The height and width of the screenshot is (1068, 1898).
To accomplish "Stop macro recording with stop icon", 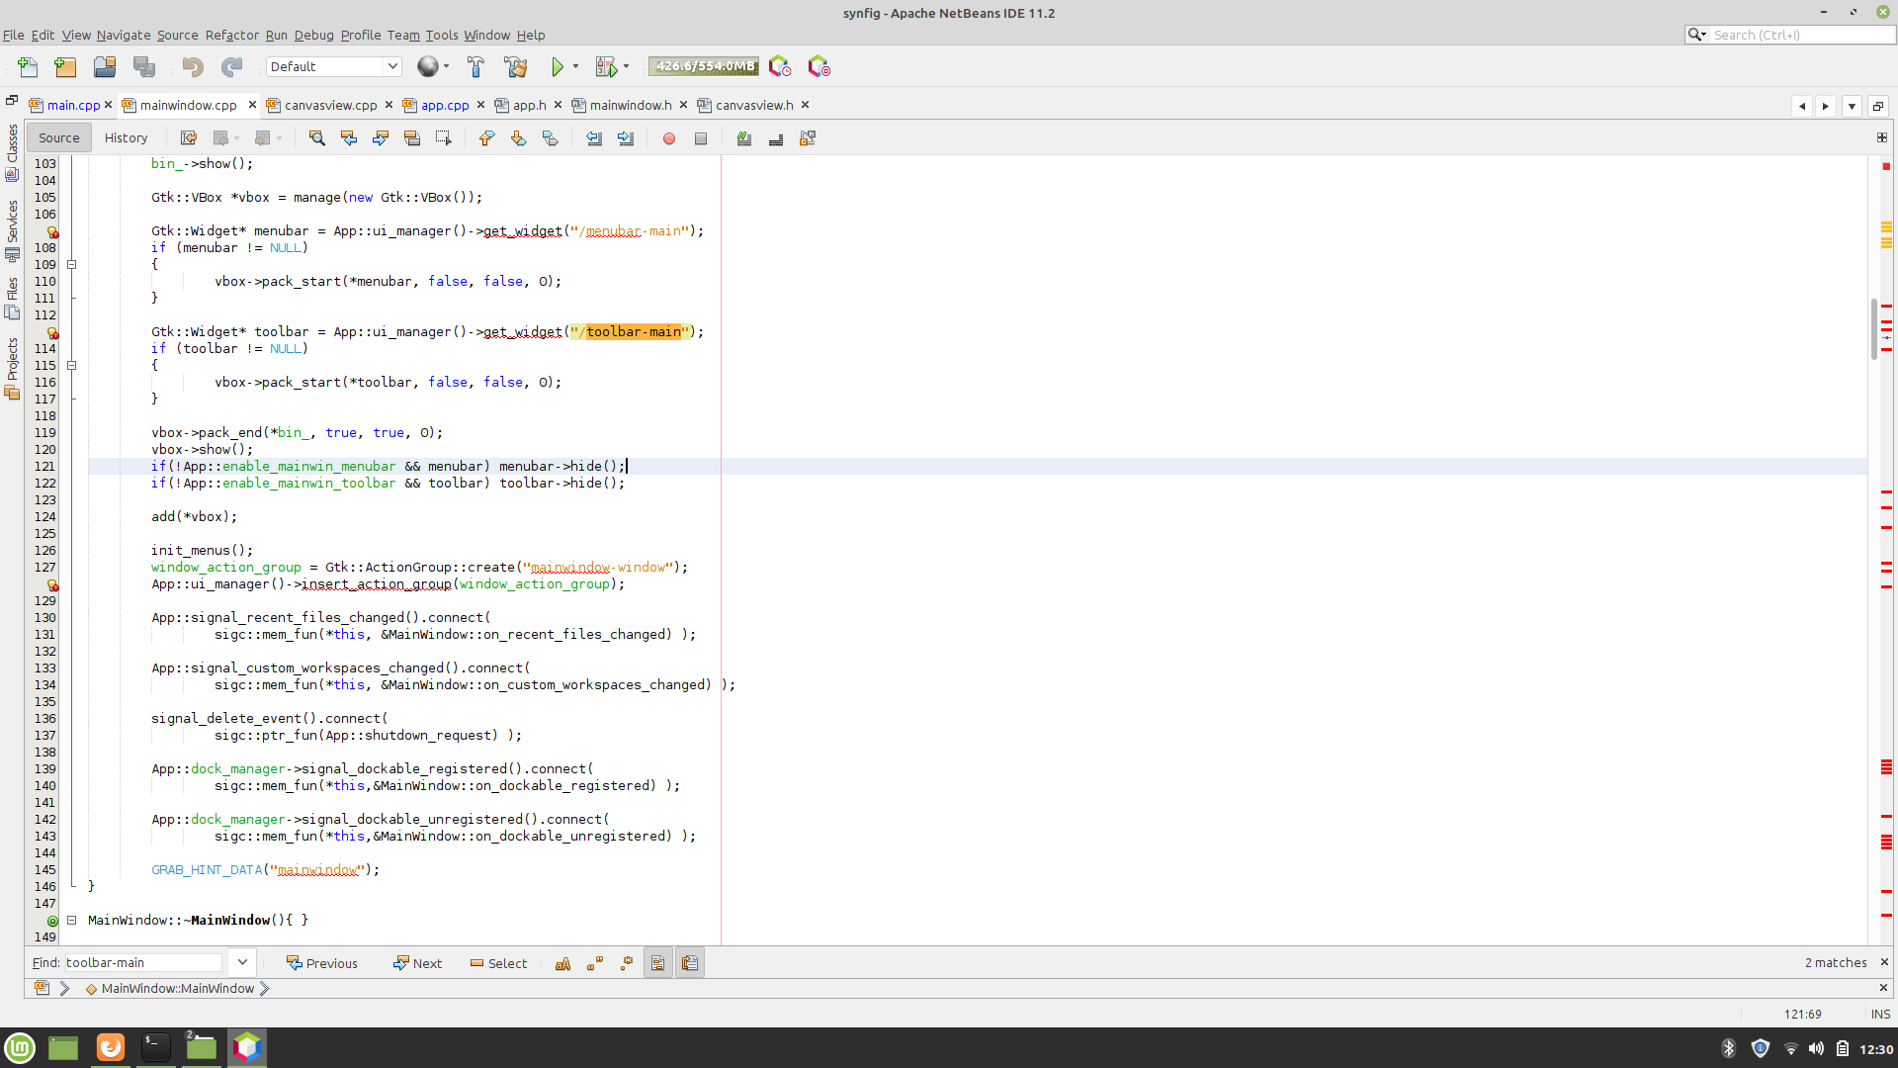I will [702, 138].
